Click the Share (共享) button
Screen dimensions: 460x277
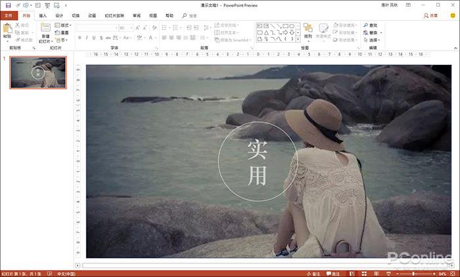pos(430,14)
